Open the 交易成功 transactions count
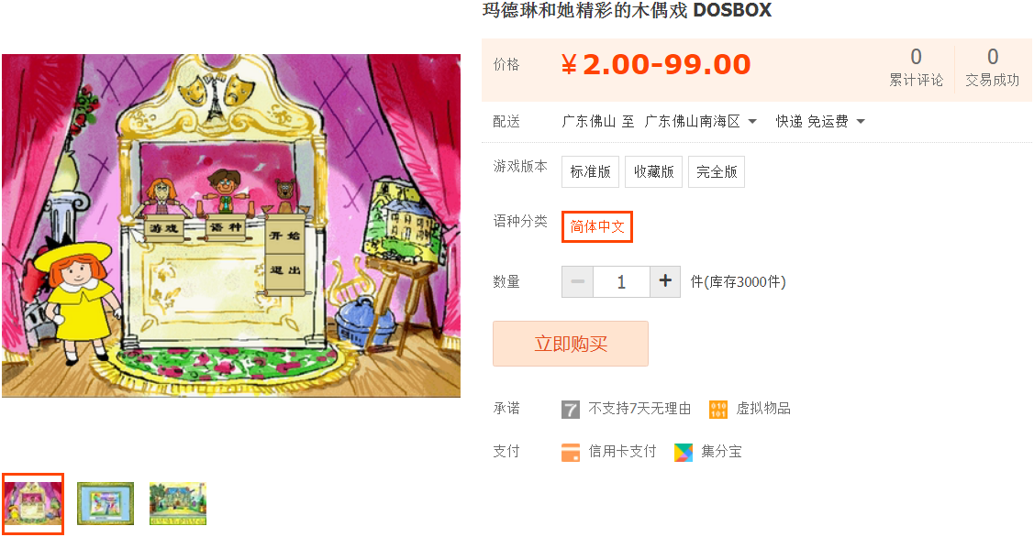The width and height of the screenshot is (1034, 537). [x=993, y=67]
